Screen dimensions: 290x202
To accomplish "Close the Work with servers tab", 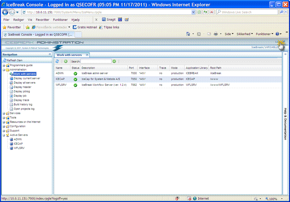I will click(x=87, y=55).
